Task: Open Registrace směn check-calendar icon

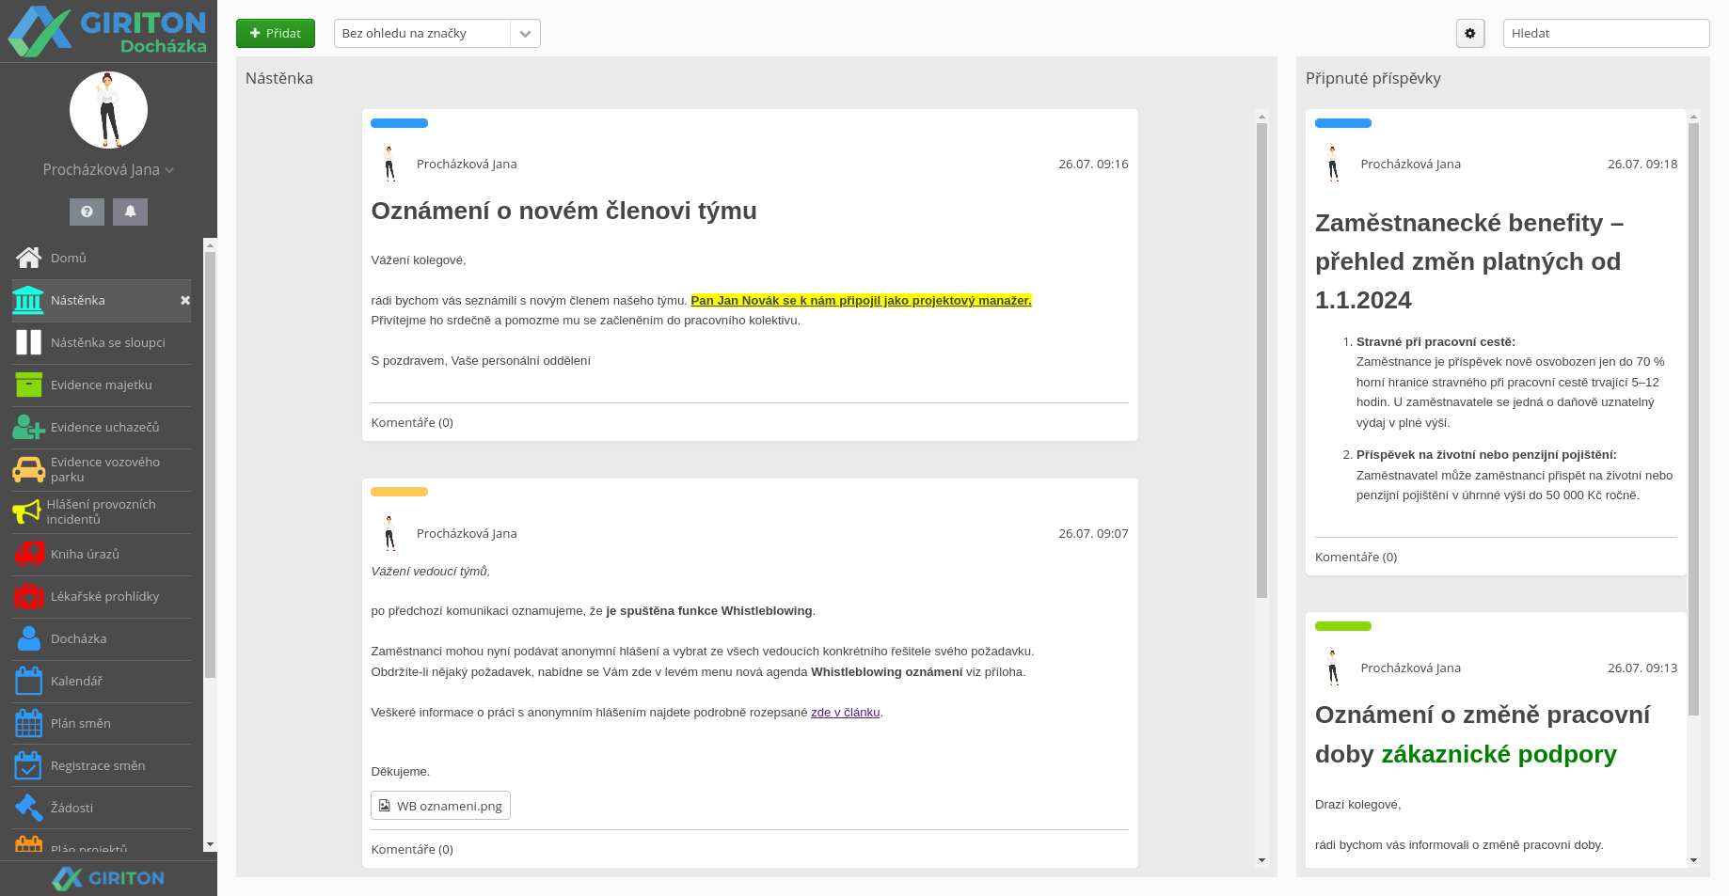Action: [28, 765]
